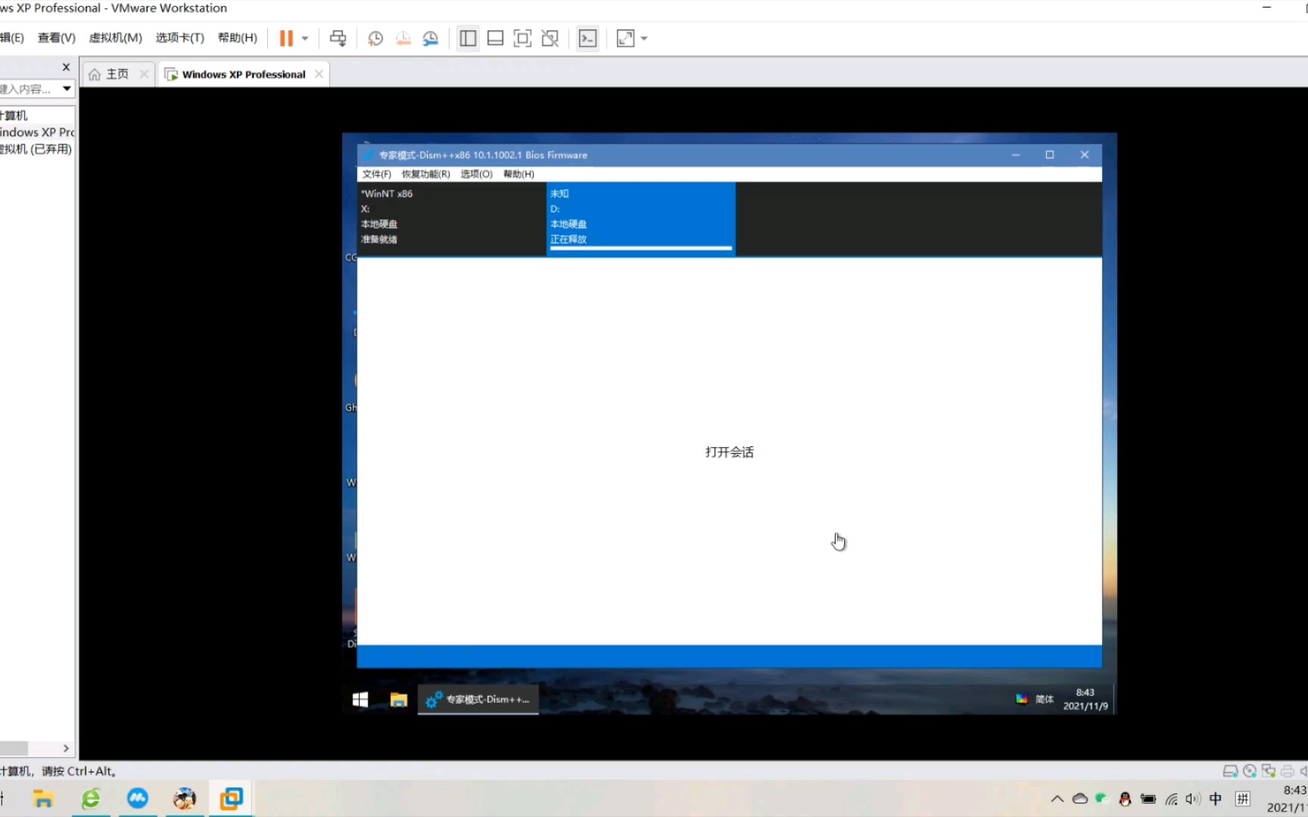1308x817 pixels.
Task: Send Ctrl+Alt+Del to the guest OS
Action: tap(338, 38)
